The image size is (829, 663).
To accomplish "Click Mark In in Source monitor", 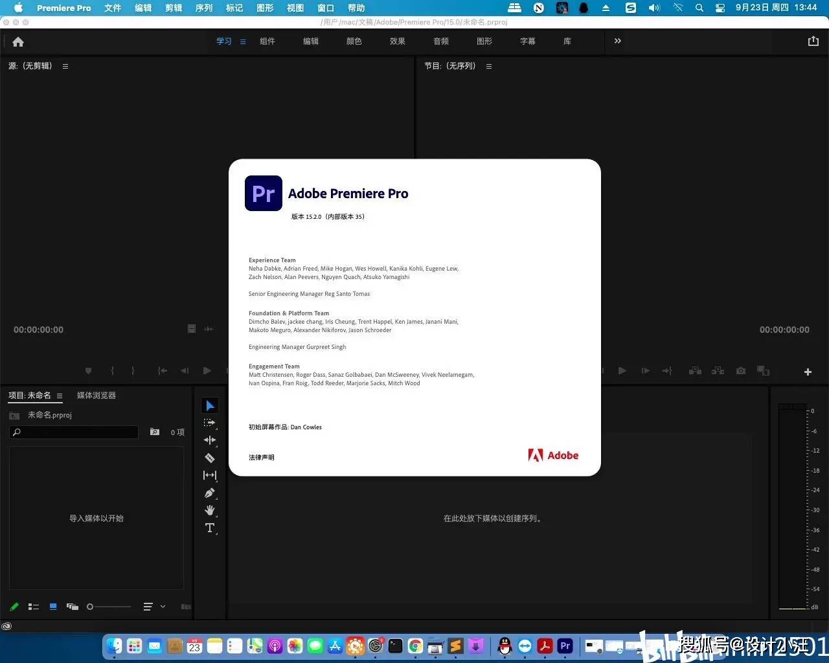I will pyautogui.click(x=112, y=371).
